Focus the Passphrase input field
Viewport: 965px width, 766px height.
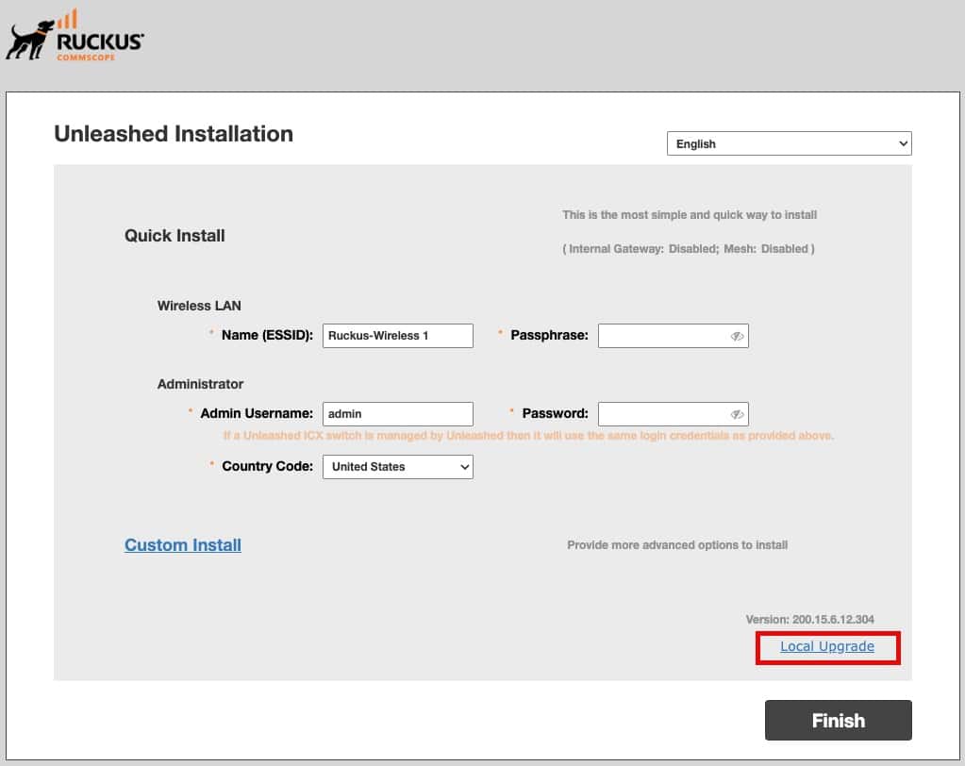point(674,336)
